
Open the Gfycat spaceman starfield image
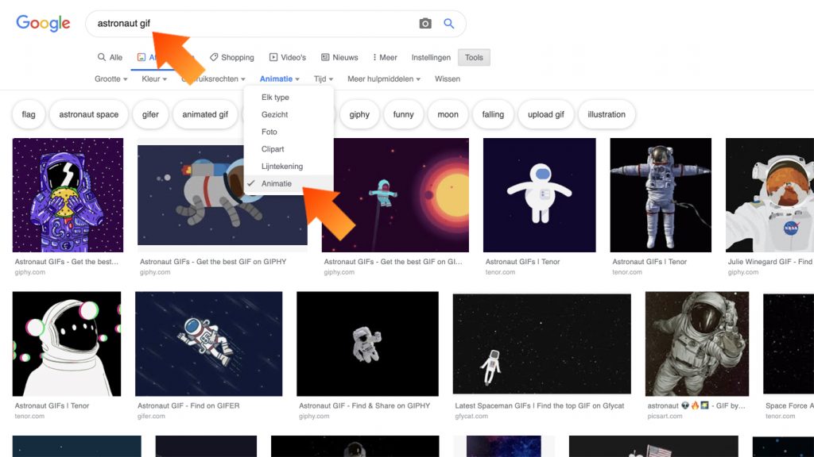(x=542, y=344)
